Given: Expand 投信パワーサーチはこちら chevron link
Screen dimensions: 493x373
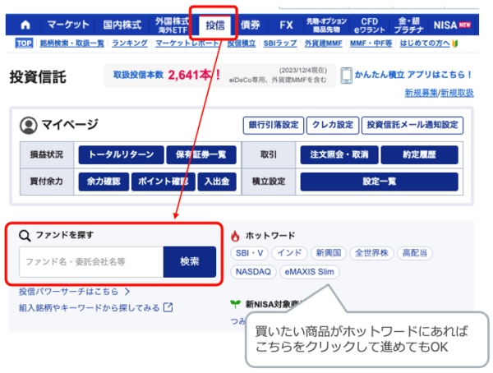Looking at the screenshot, I should [75, 291].
